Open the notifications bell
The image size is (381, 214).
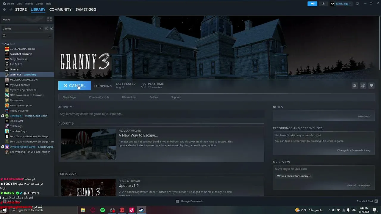(323, 4)
